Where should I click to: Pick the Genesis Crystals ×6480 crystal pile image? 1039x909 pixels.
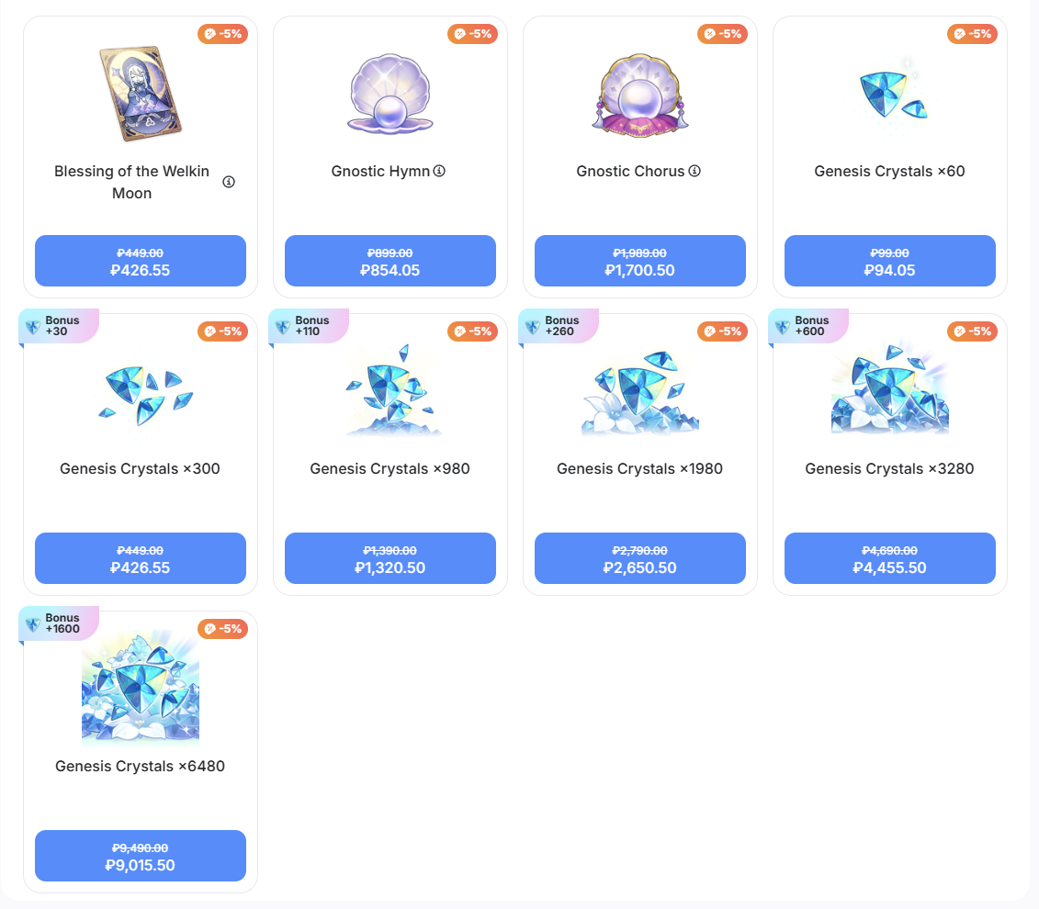click(141, 685)
